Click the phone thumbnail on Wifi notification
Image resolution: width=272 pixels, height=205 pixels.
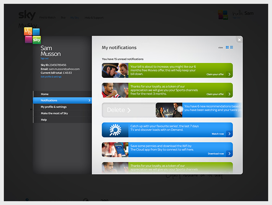[x=115, y=150]
